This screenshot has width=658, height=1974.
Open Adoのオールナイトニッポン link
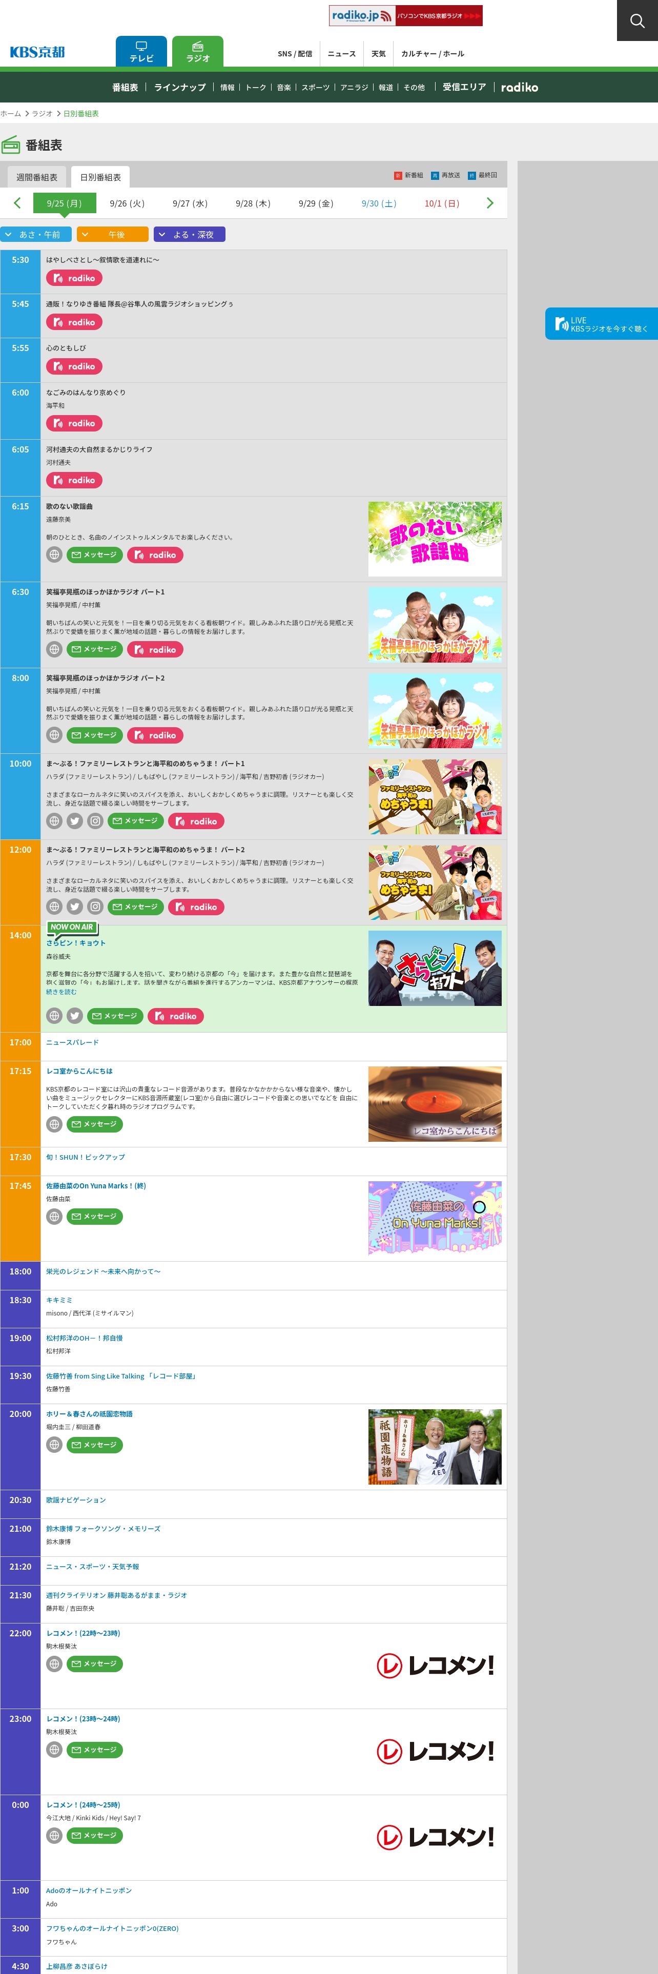[x=89, y=1890]
